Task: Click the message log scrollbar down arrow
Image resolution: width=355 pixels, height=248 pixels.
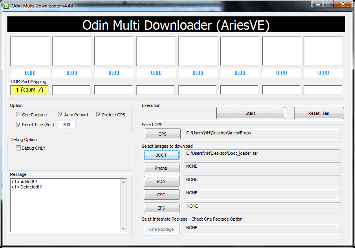Action: coord(123,228)
